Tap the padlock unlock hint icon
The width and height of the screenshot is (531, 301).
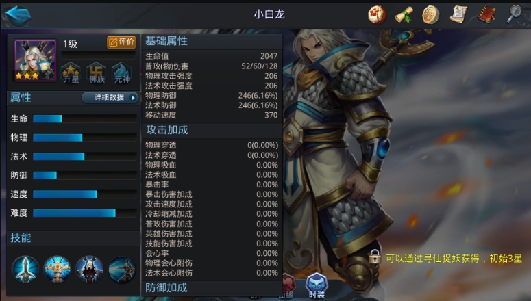click(375, 257)
